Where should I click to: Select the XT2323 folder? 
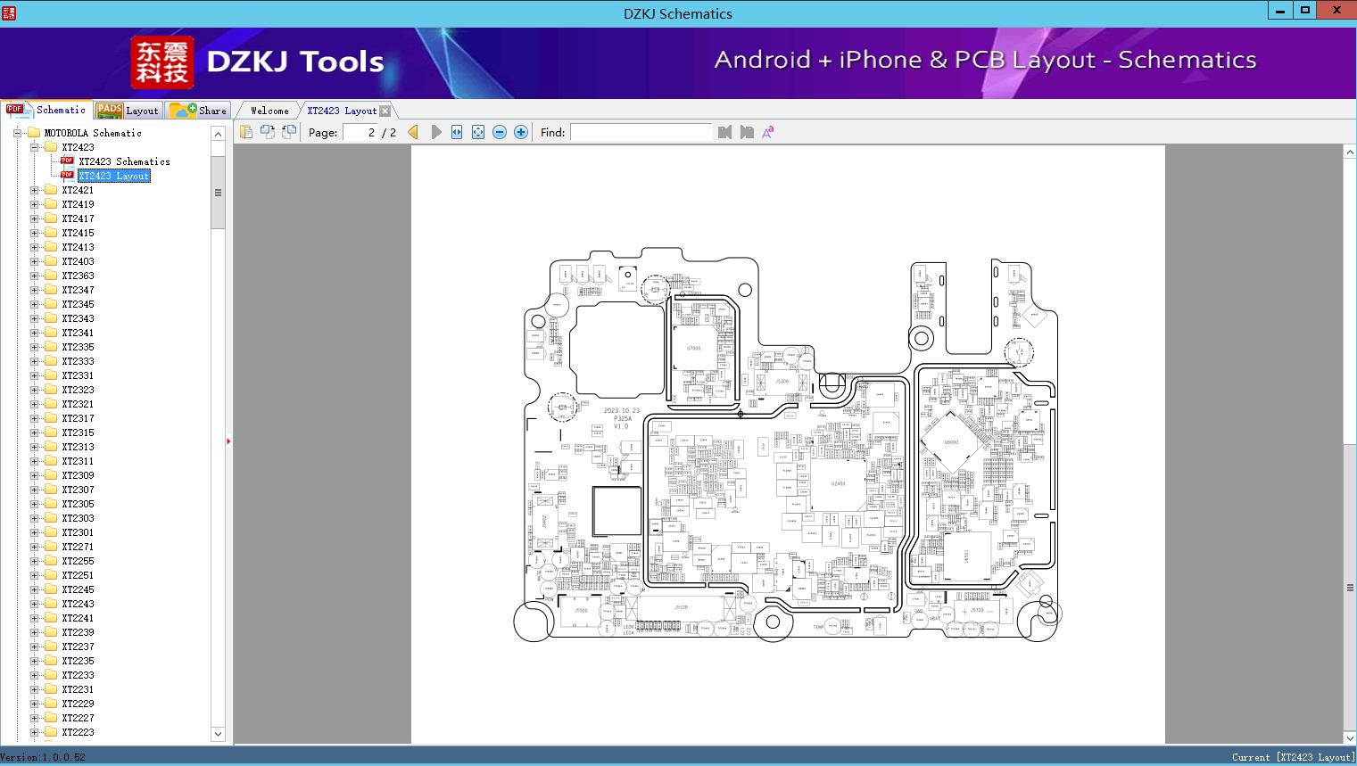[x=78, y=390]
